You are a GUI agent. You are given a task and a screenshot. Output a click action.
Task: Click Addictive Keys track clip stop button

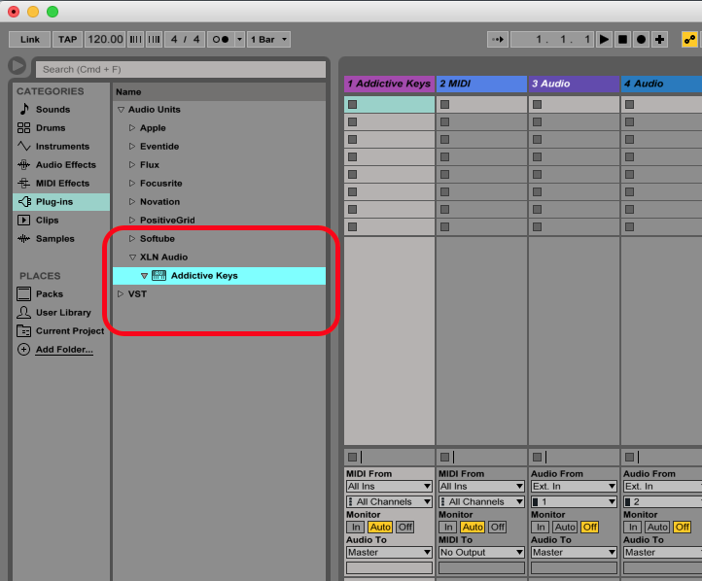[353, 457]
